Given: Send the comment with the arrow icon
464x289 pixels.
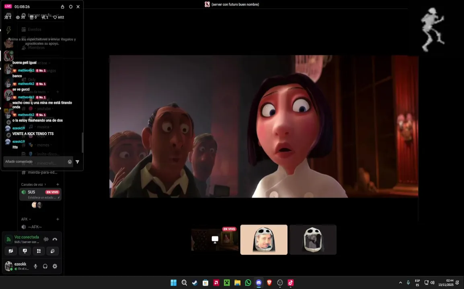Looking at the screenshot, I should 77,162.
